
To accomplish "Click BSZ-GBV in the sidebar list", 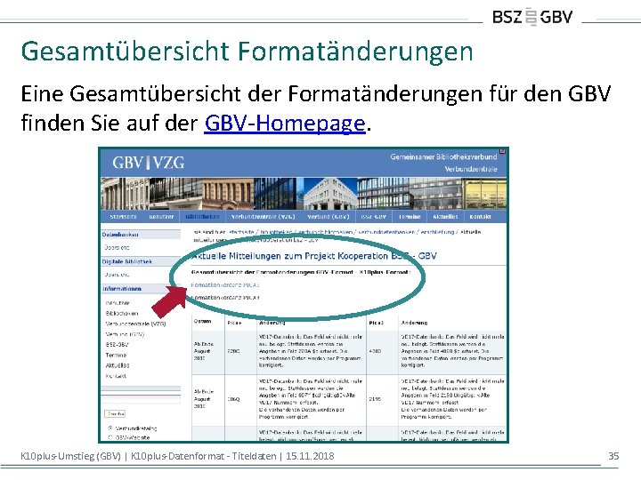I will [x=117, y=345].
